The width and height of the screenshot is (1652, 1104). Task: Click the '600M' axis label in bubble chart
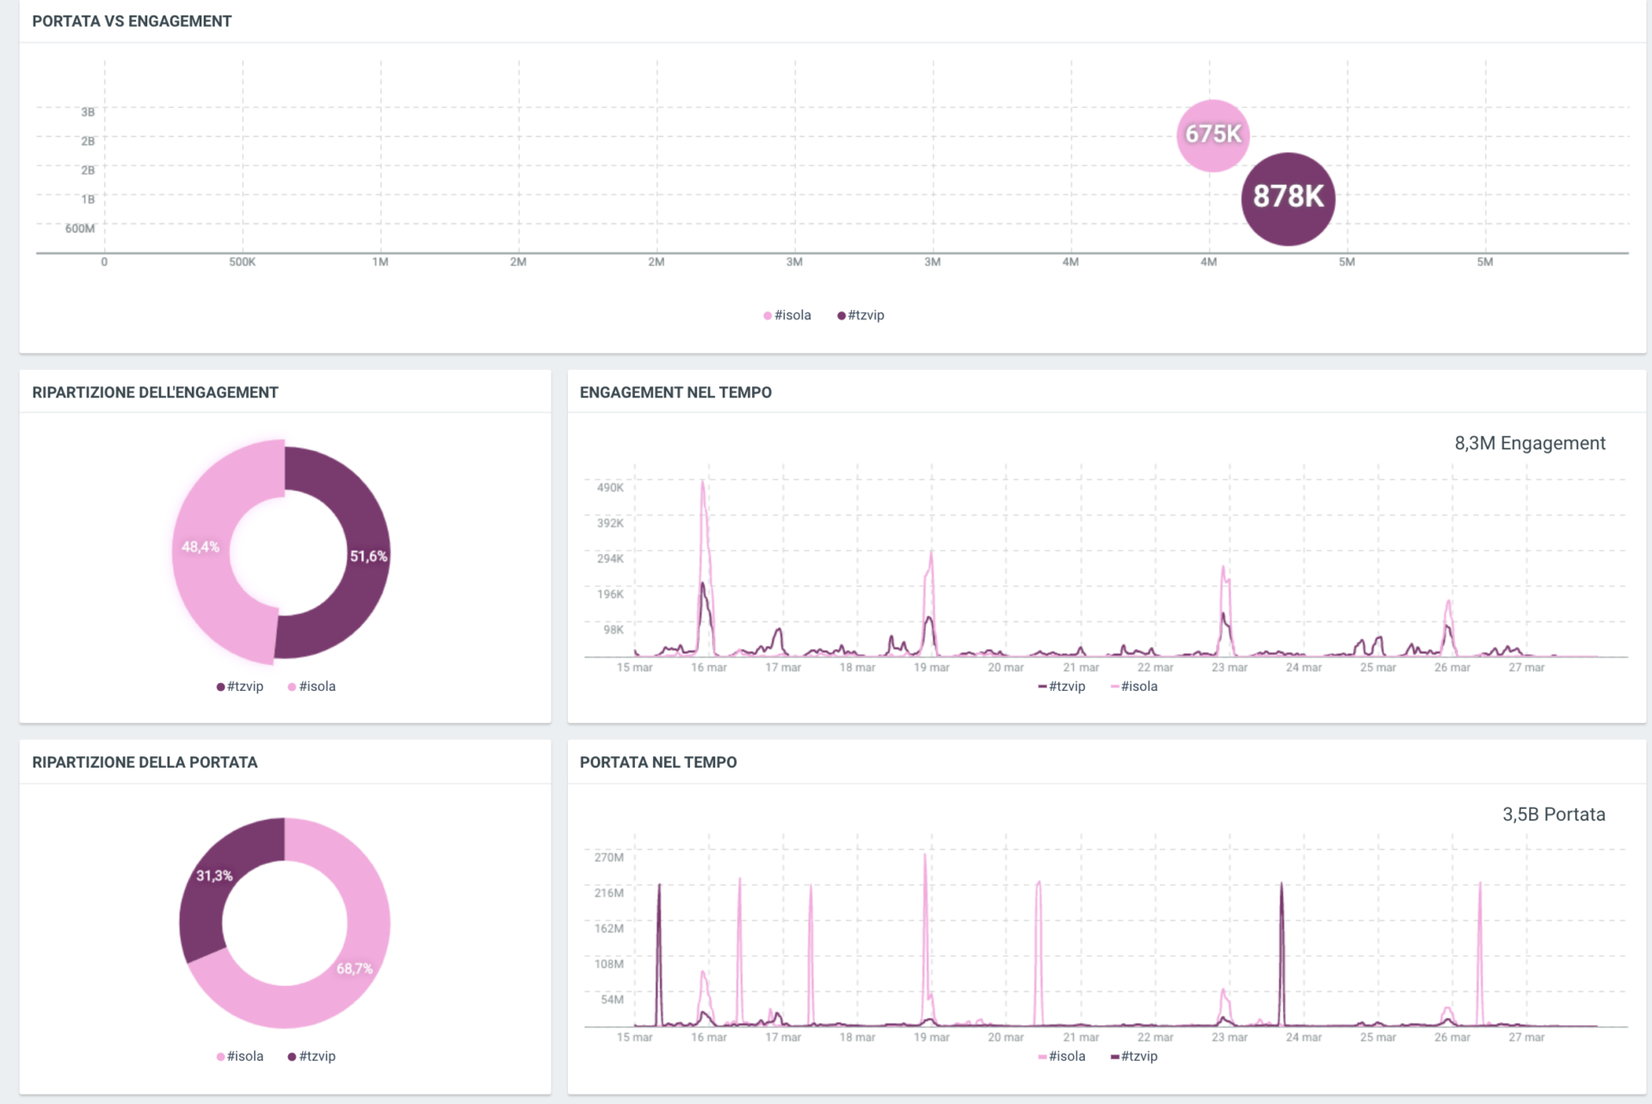pyautogui.click(x=80, y=228)
